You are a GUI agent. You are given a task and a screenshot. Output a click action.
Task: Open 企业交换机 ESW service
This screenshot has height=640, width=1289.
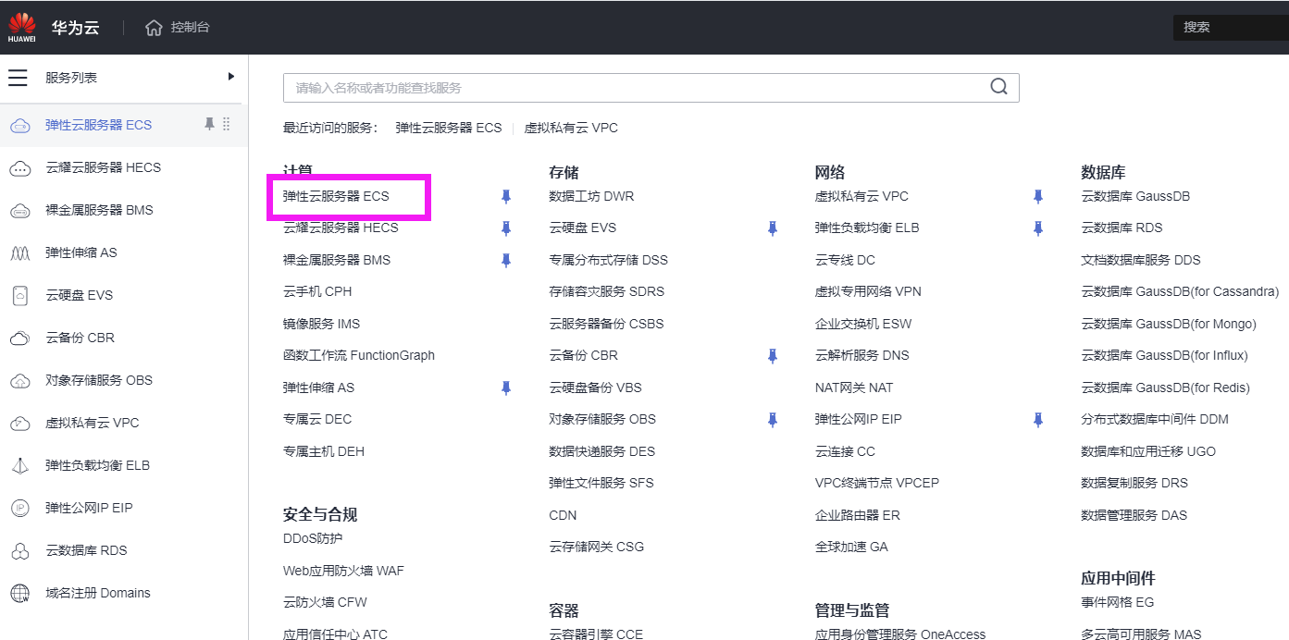pos(863,324)
